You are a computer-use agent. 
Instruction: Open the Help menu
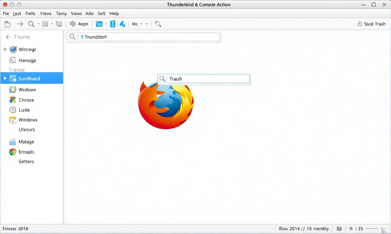pos(114,13)
